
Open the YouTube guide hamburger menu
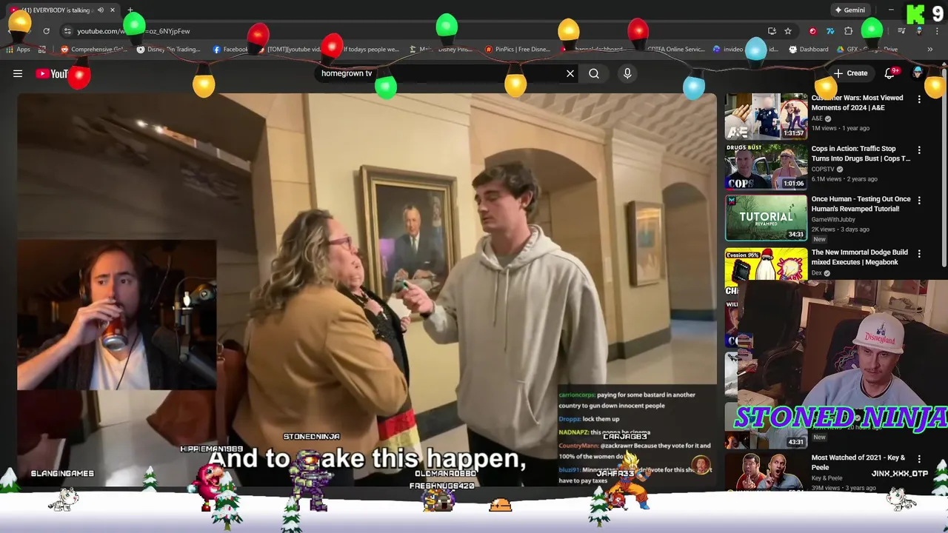[x=18, y=73]
